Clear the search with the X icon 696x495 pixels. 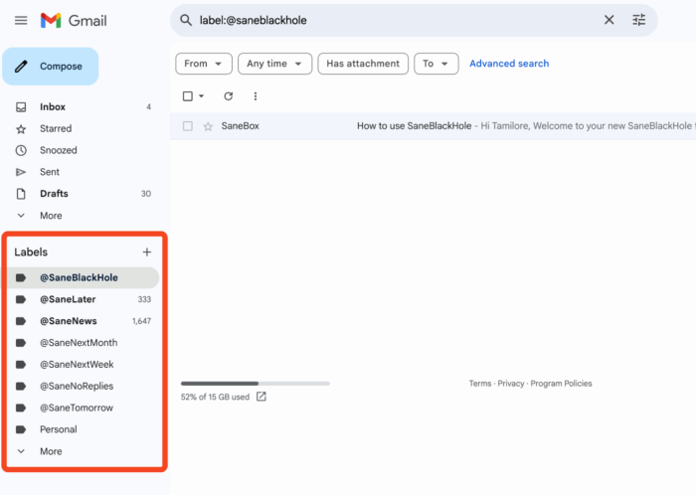[609, 20]
